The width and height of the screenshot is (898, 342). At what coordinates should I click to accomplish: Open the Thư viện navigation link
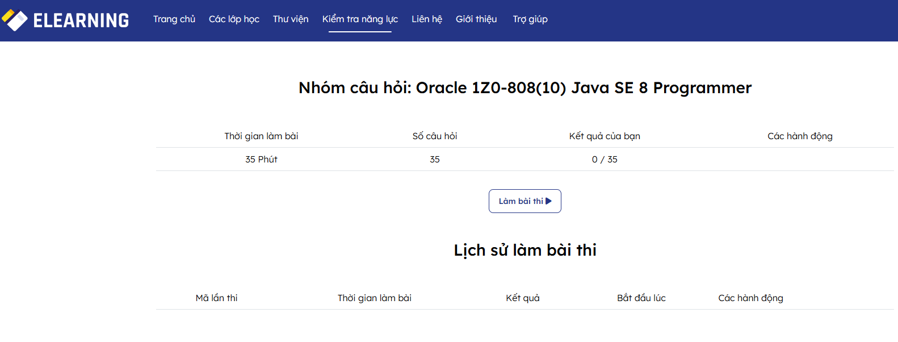tap(291, 19)
